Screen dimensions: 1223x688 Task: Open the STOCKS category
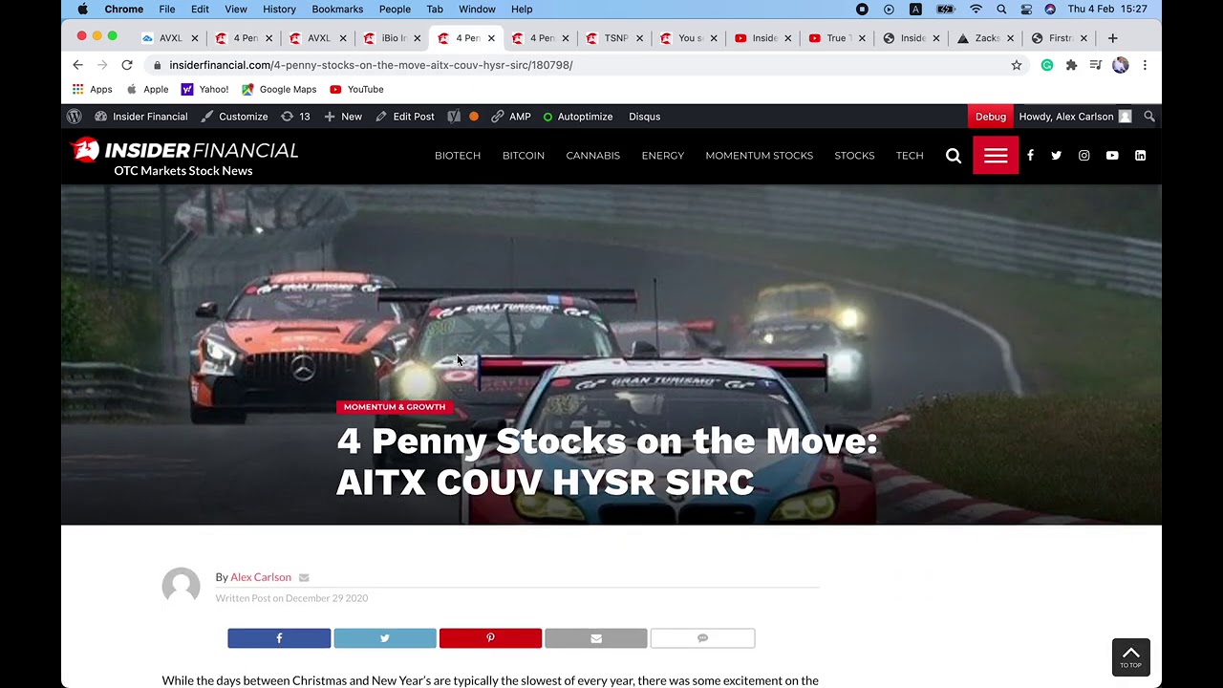coord(854,155)
